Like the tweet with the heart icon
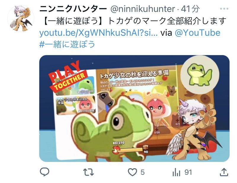This screenshot has height=183, width=237. point(132,172)
